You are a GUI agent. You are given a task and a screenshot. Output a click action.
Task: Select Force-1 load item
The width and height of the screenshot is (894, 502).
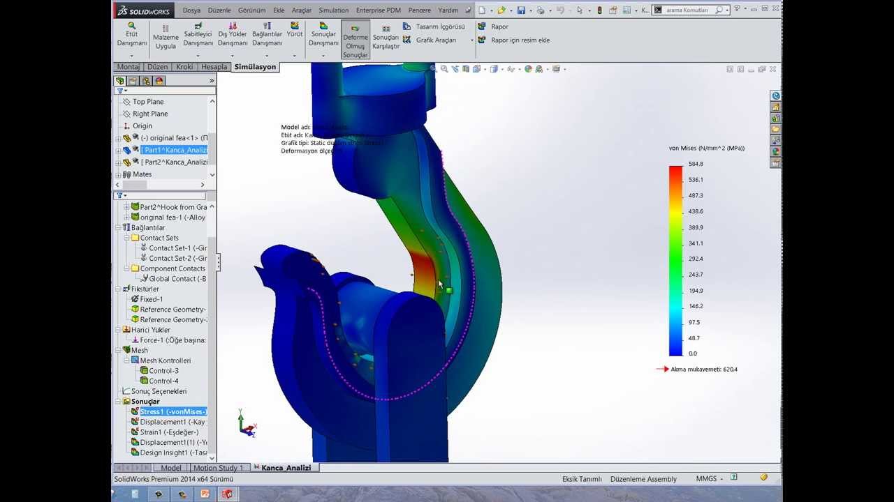[173, 340]
